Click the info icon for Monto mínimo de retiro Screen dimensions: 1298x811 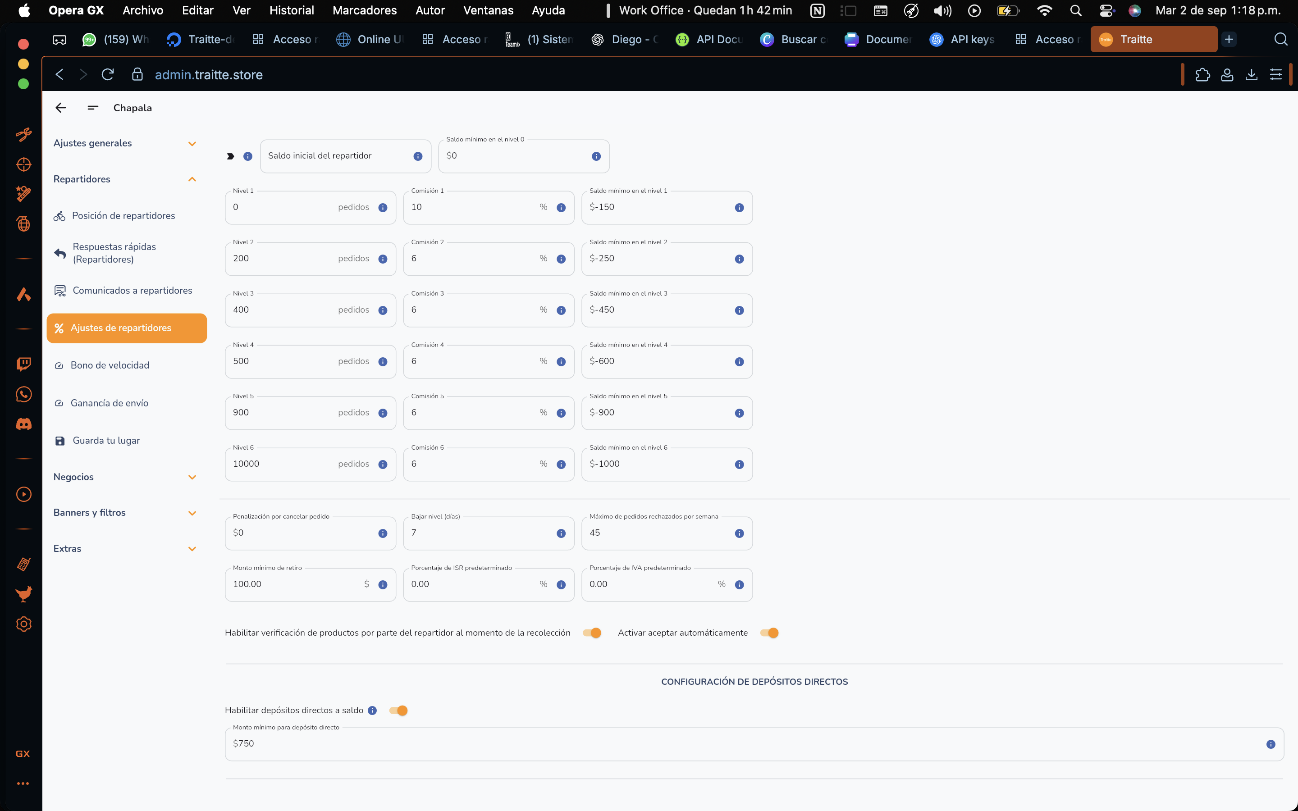tap(383, 585)
